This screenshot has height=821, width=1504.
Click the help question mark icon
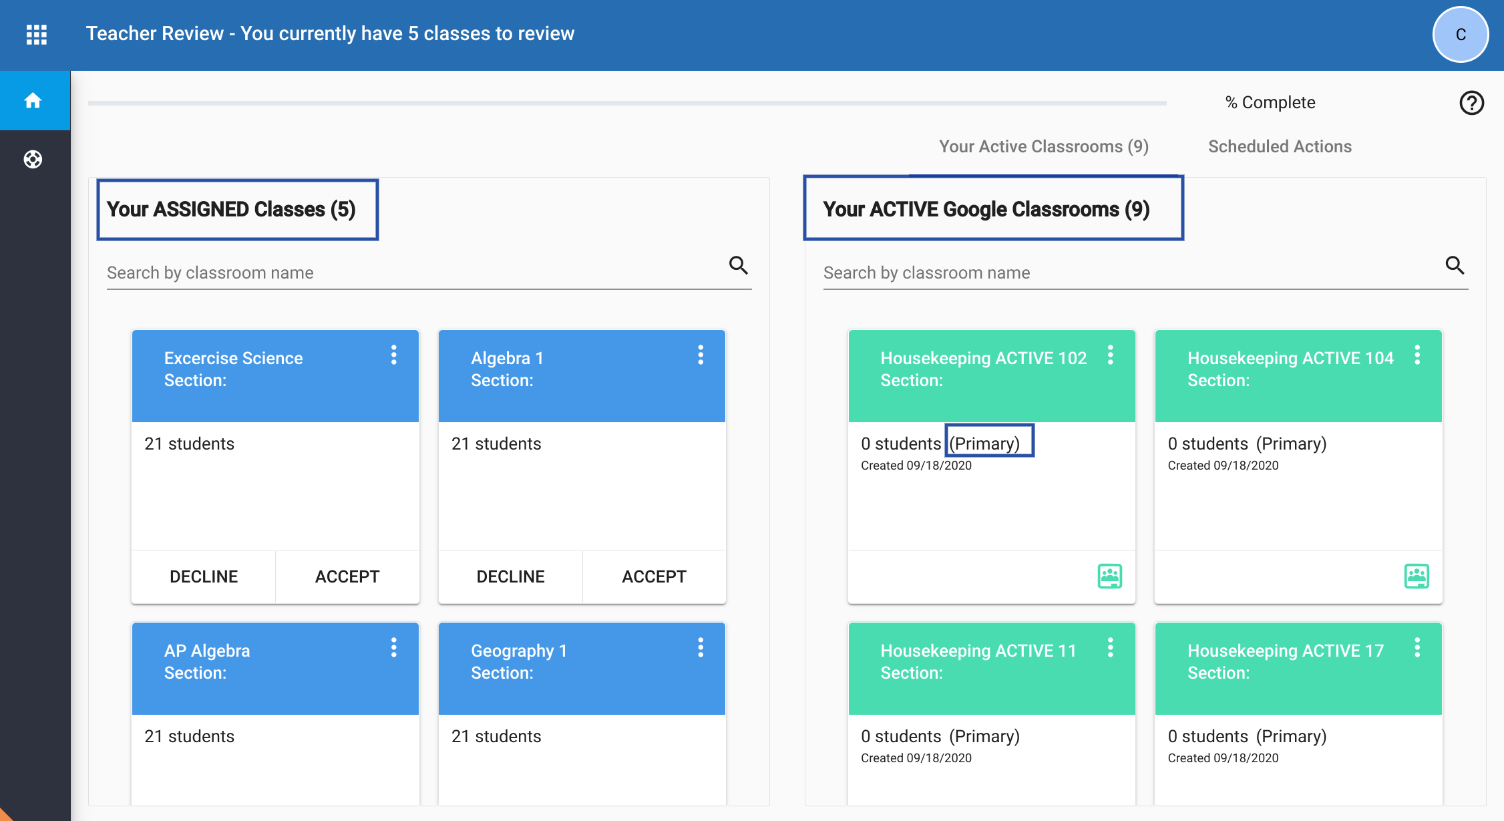[1471, 103]
